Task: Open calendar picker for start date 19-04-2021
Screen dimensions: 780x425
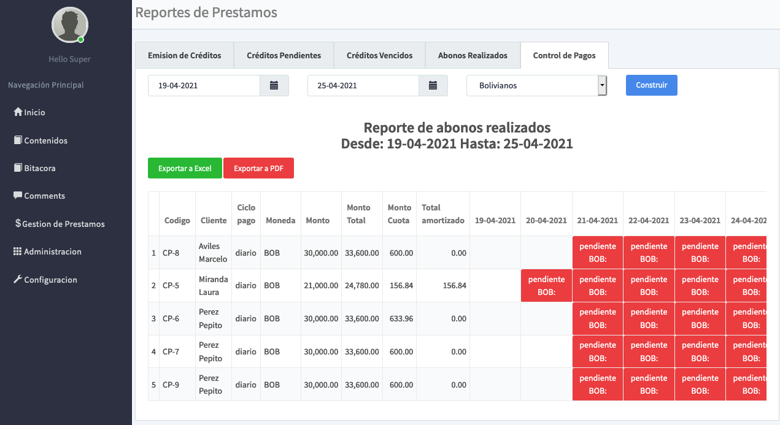Action: 274,86
